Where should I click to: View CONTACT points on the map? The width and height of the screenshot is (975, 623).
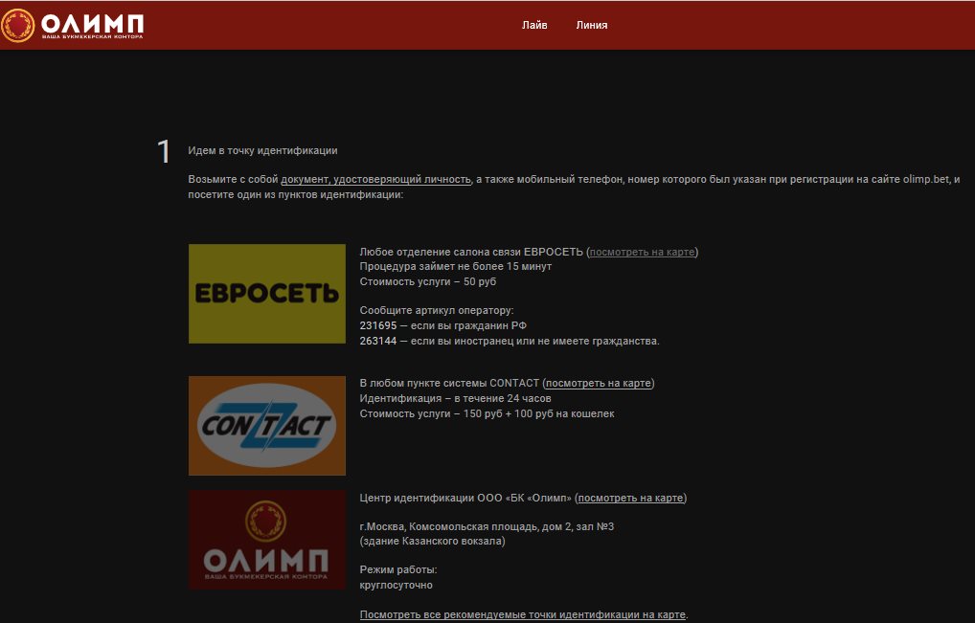(x=599, y=383)
